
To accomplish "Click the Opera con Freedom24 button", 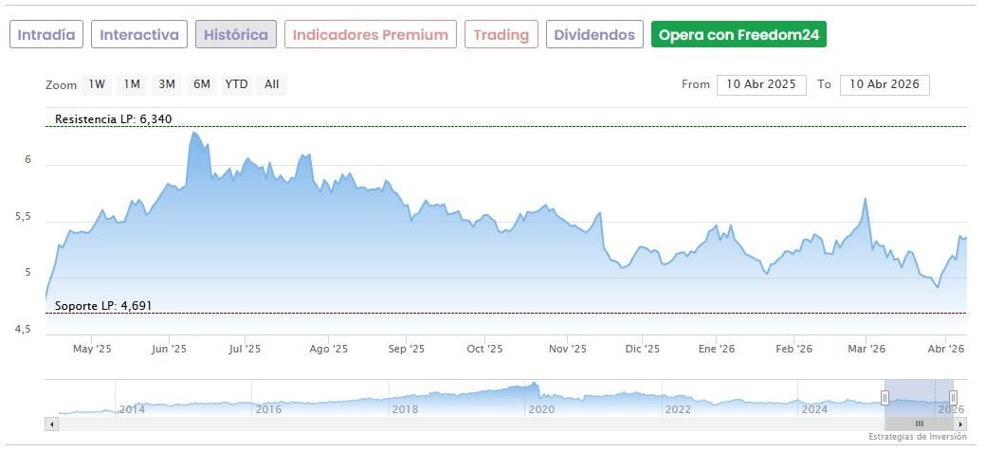I will [x=739, y=35].
